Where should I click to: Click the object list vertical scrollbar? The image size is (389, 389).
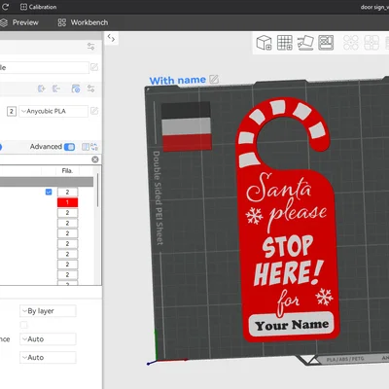click(98, 191)
